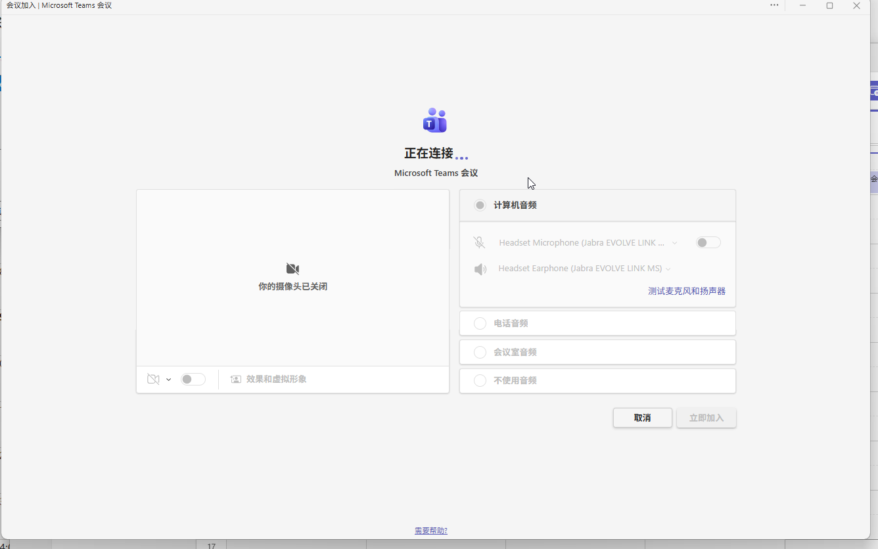
Task: Click the Microsoft Teams logo
Action: [434, 121]
